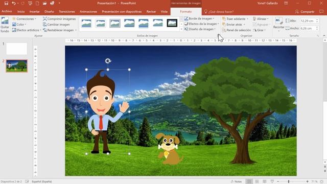327x184 pixels.
Task: Apply the third highlighted picture style
Action: [115, 23]
